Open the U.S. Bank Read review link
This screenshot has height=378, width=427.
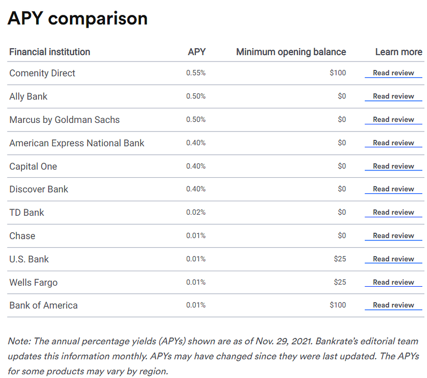click(x=393, y=259)
